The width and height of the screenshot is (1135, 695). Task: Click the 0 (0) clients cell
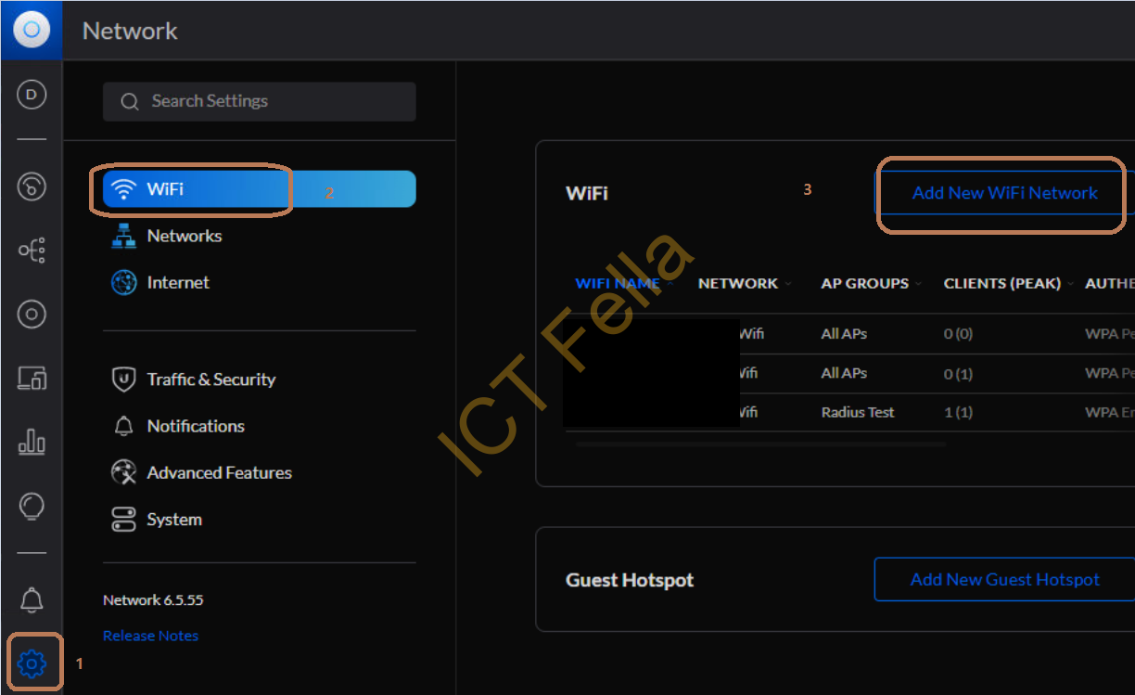958,334
